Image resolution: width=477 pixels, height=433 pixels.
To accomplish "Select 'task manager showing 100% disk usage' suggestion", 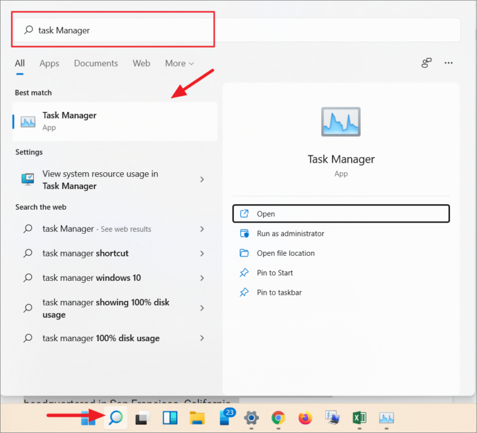I will [x=115, y=308].
